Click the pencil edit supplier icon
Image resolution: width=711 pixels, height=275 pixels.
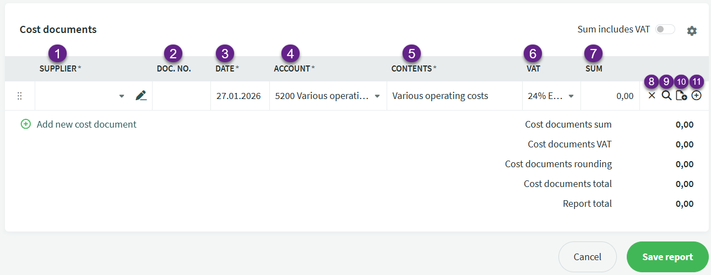(141, 96)
